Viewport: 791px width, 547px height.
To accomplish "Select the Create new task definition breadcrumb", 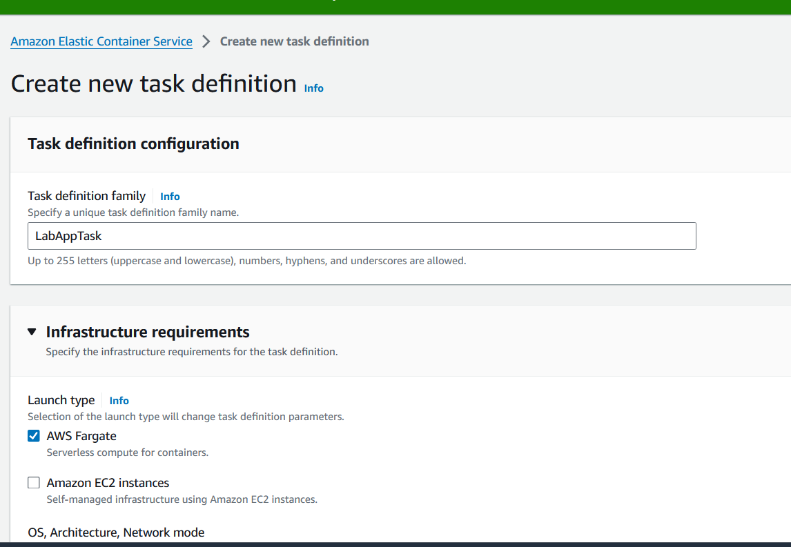I will coord(295,41).
